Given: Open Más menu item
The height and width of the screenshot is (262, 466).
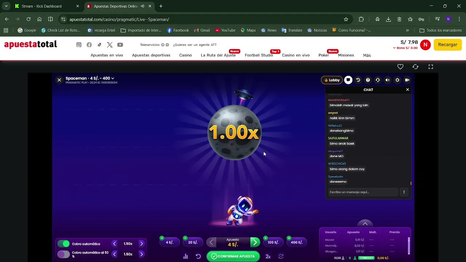Looking at the screenshot, I should 367,55.
